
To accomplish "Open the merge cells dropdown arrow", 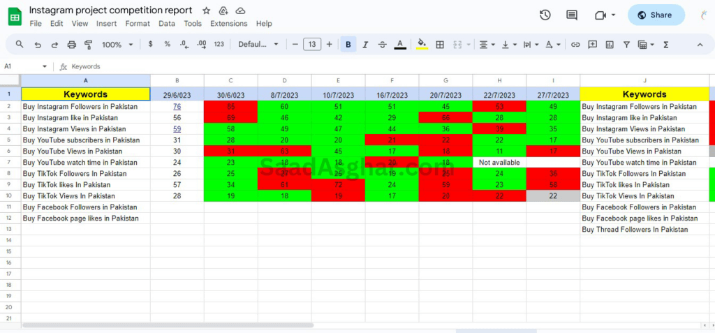I will tap(469, 45).
